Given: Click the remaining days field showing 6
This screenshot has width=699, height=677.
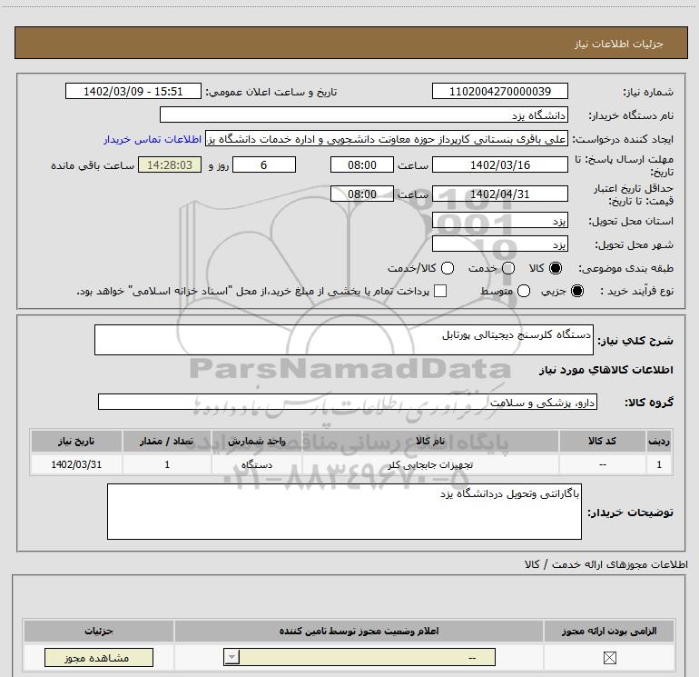Looking at the screenshot, I should click(264, 164).
